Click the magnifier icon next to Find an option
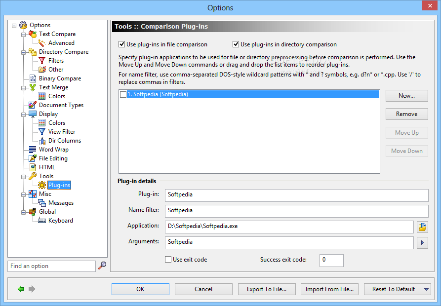Image resolution: width=441 pixels, height=306 pixels. [x=102, y=266]
